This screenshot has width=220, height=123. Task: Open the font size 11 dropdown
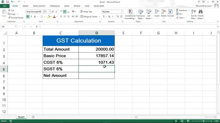click(x=49, y=12)
